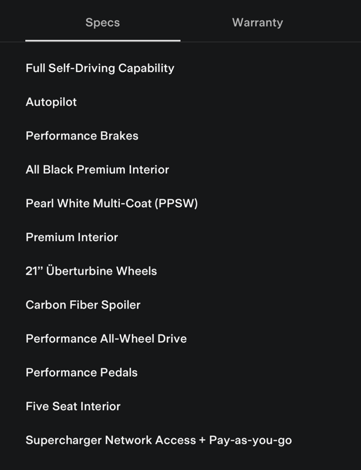Viewport: 361px width, 470px height.
Task: Click the white underline beneath Specs tab
Action: 102,40
